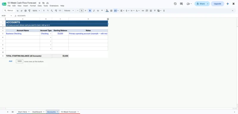Switch to the 13-Week Forecast sheet tab
Viewport: 238px width, 114px height.
coord(70,112)
